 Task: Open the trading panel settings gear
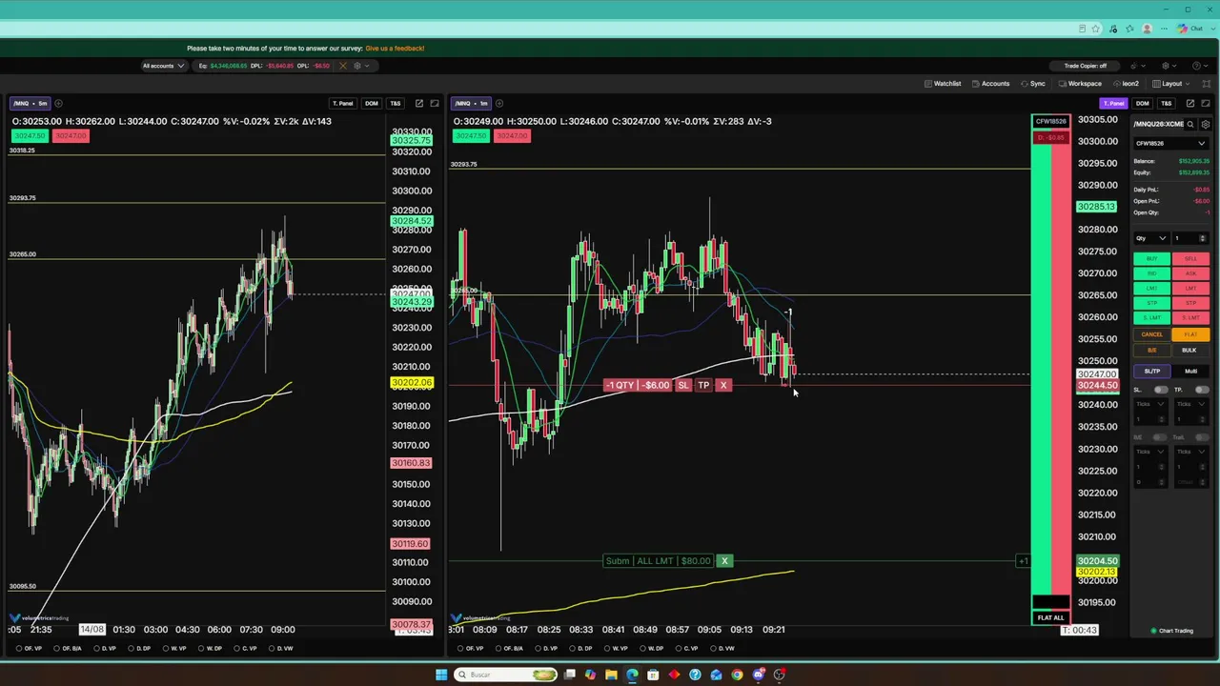pos(1206,124)
